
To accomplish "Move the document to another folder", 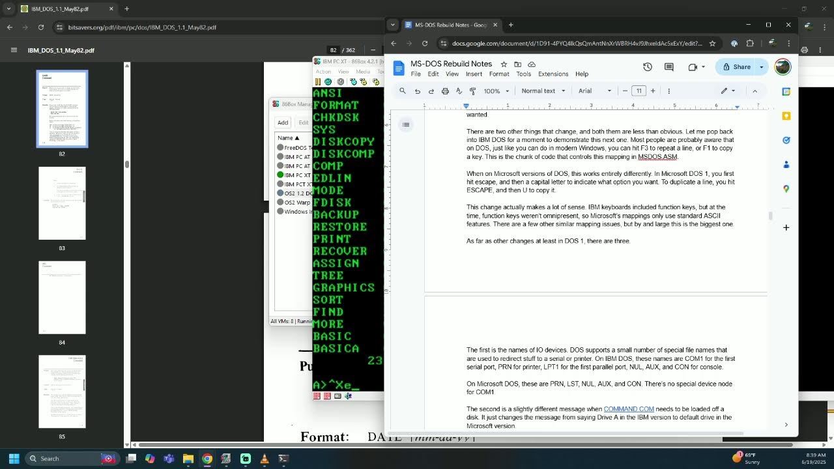I will pos(517,64).
